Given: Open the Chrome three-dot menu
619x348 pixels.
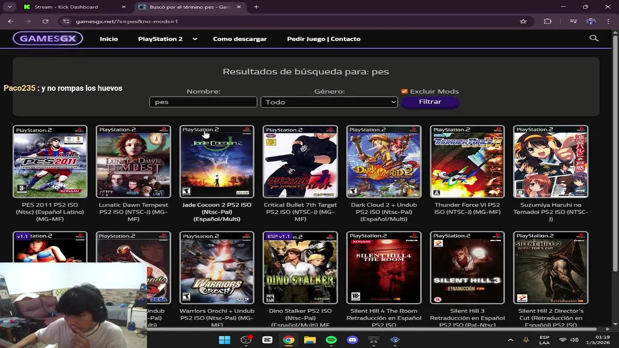Looking at the screenshot, I should point(608,21).
